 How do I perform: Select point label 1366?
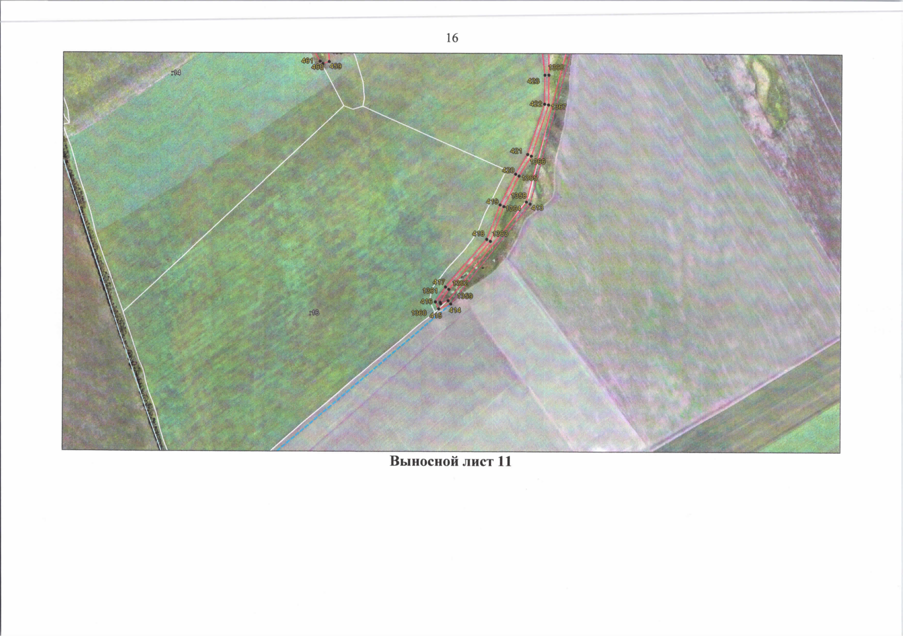538,161
